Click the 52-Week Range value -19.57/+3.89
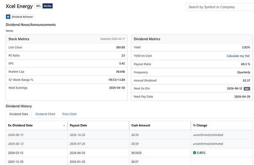254x165 pixels. pyautogui.click(x=116, y=80)
